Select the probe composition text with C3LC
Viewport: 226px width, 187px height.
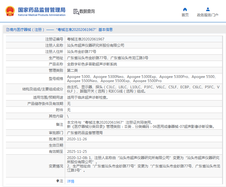[x=143, y=89]
